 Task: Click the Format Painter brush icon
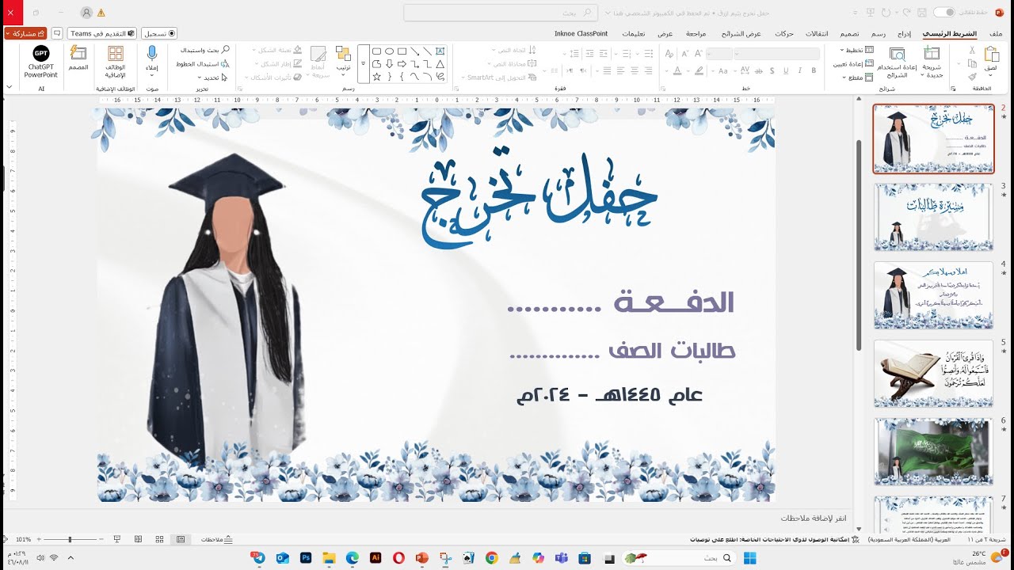(x=972, y=77)
